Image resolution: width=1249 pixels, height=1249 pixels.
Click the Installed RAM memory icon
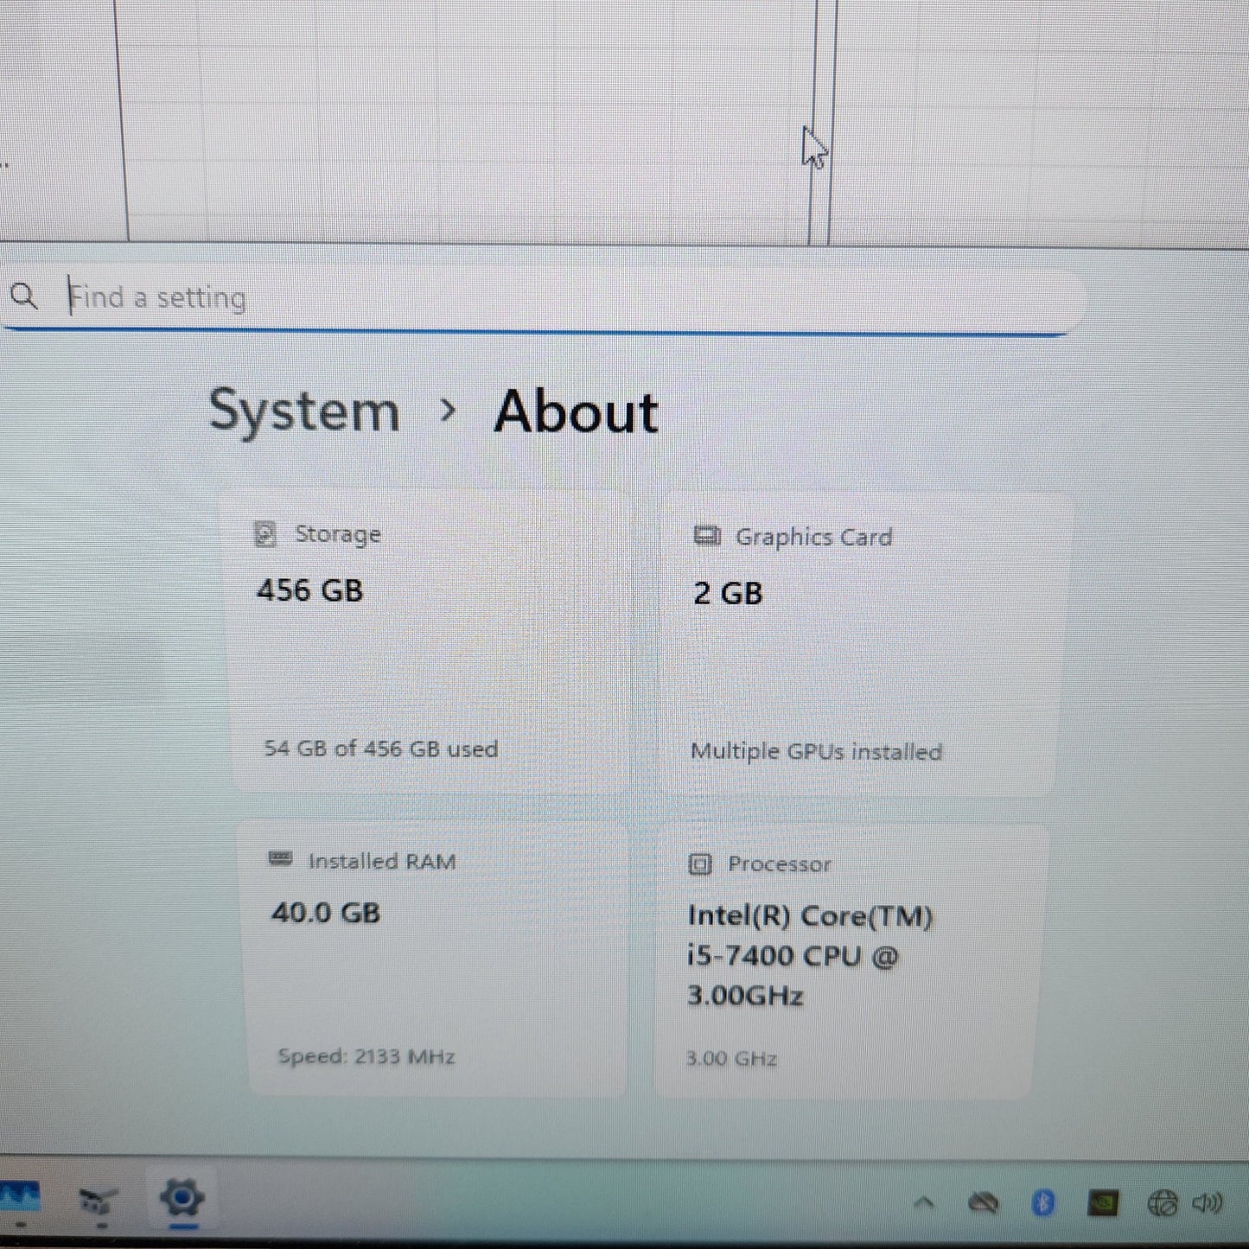(x=281, y=859)
